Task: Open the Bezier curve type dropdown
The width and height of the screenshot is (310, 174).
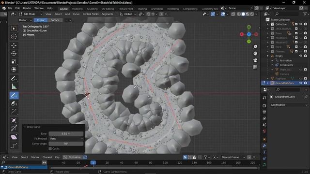Action: tap(25, 20)
